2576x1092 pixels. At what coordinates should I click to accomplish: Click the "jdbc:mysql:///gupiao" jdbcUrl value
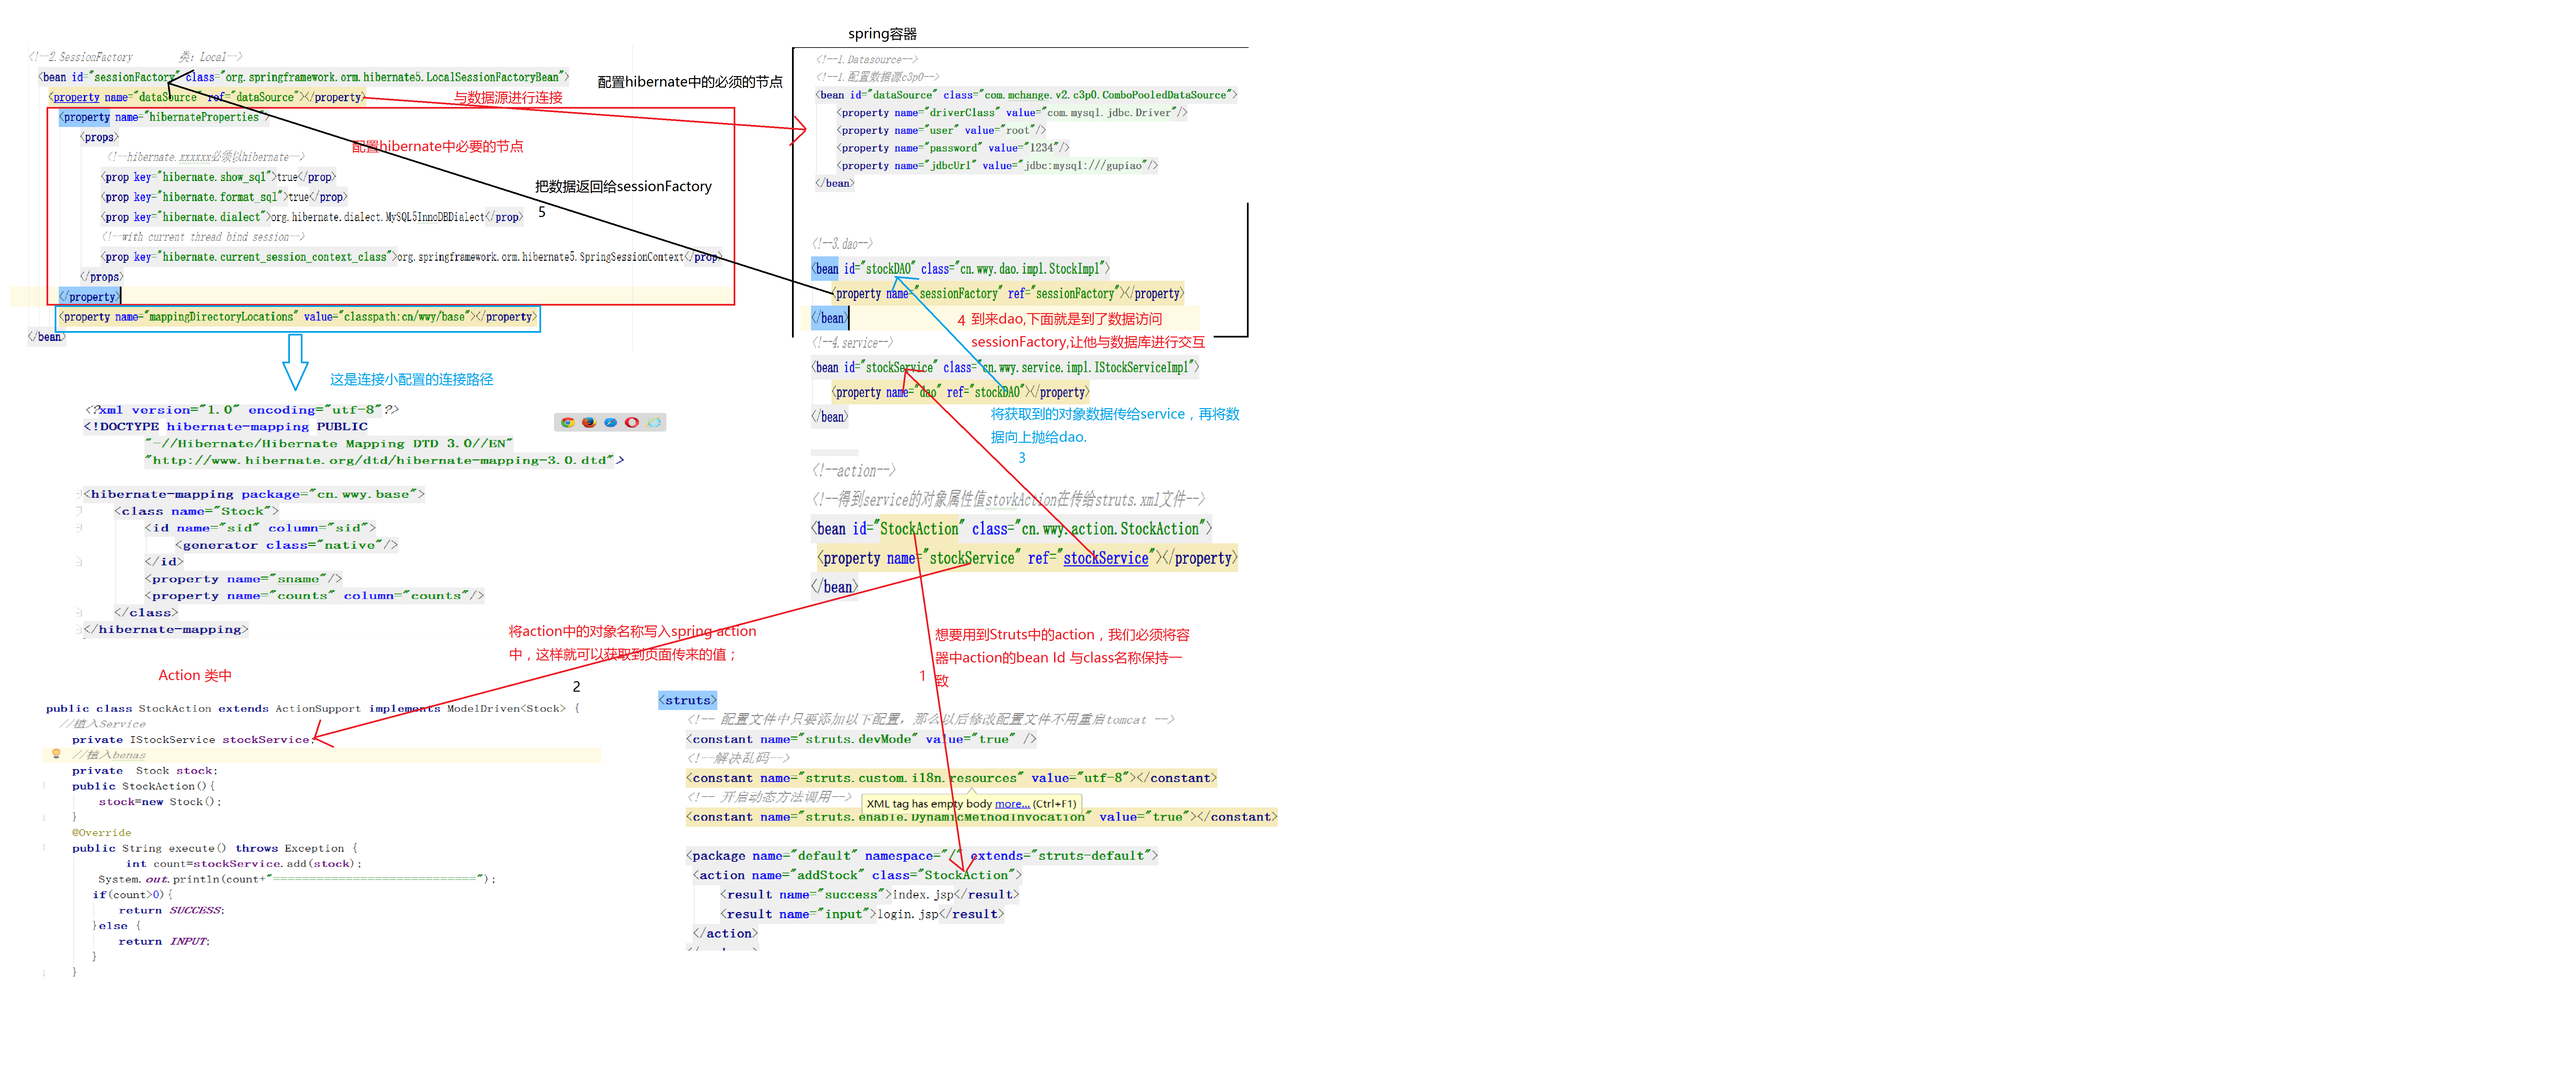pyautogui.click(x=1083, y=166)
